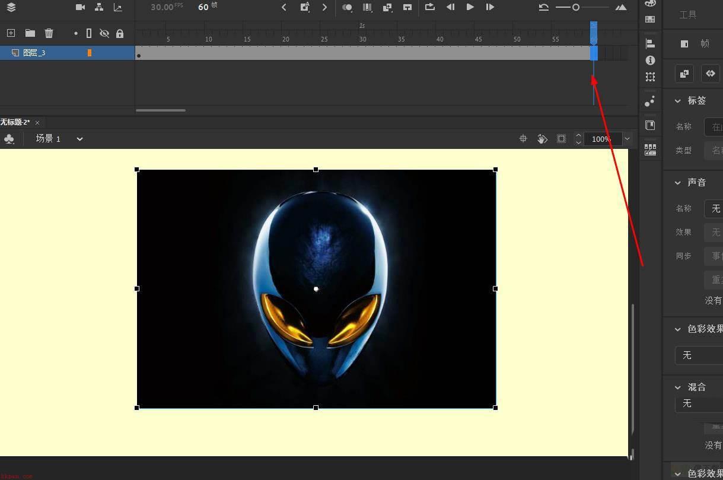The width and height of the screenshot is (723, 480).
Task: Open the Library panel icon
Action: click(650, 125)
